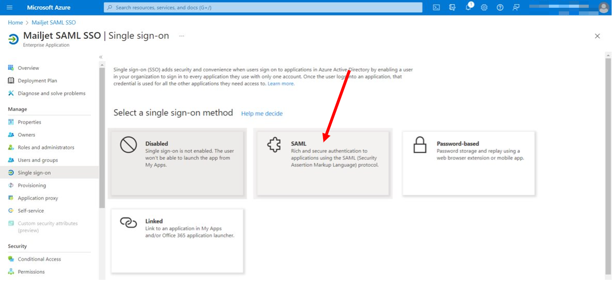This screenshot has width=612, height=281.
Task: Click the user account avatar
Action: 603,7
